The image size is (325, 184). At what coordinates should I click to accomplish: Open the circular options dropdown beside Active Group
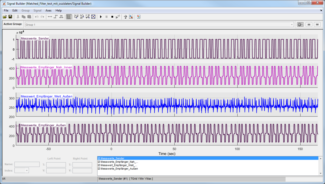pos(300,25)
